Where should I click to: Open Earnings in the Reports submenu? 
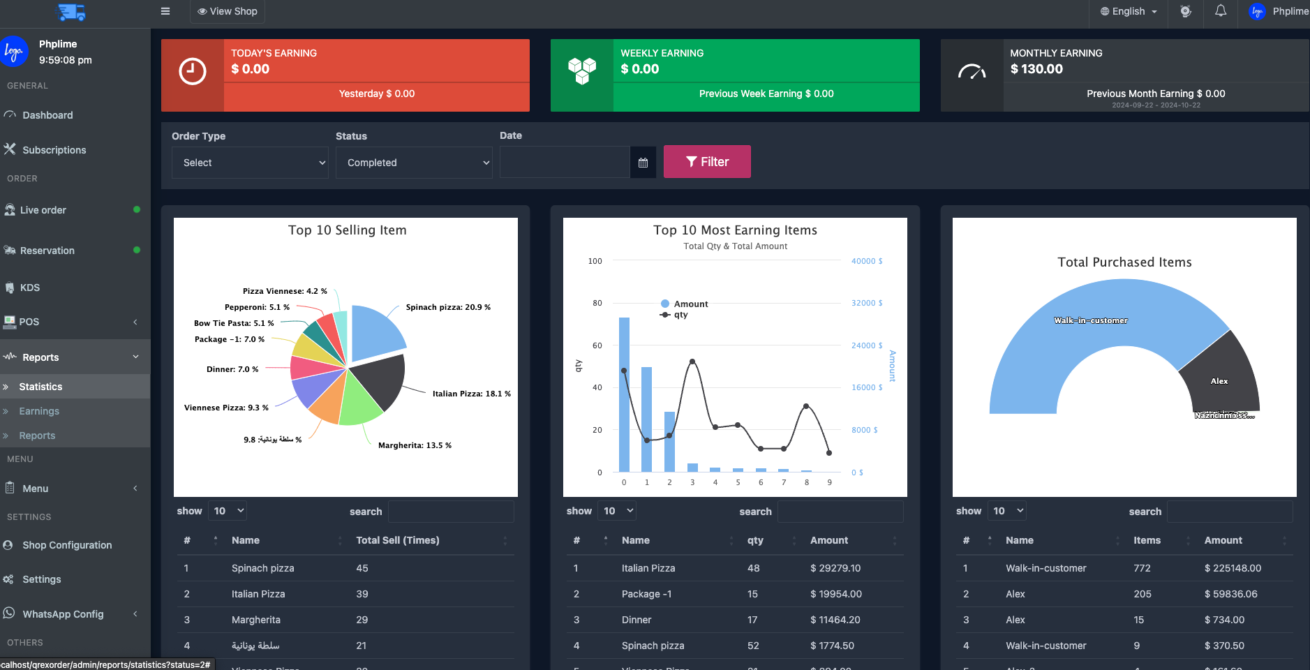[x=39, y=411]
